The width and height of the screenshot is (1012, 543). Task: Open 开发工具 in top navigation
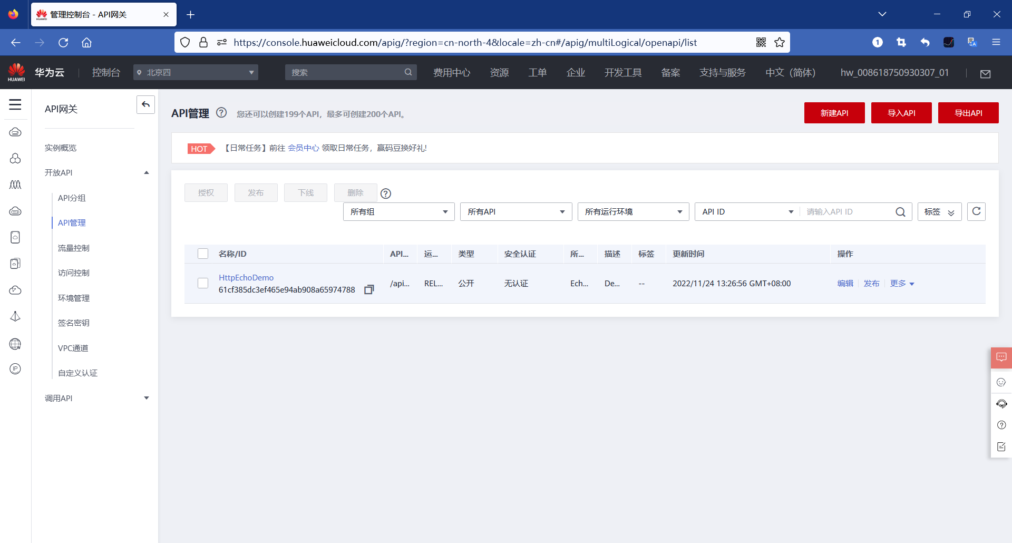pos(623,73)
